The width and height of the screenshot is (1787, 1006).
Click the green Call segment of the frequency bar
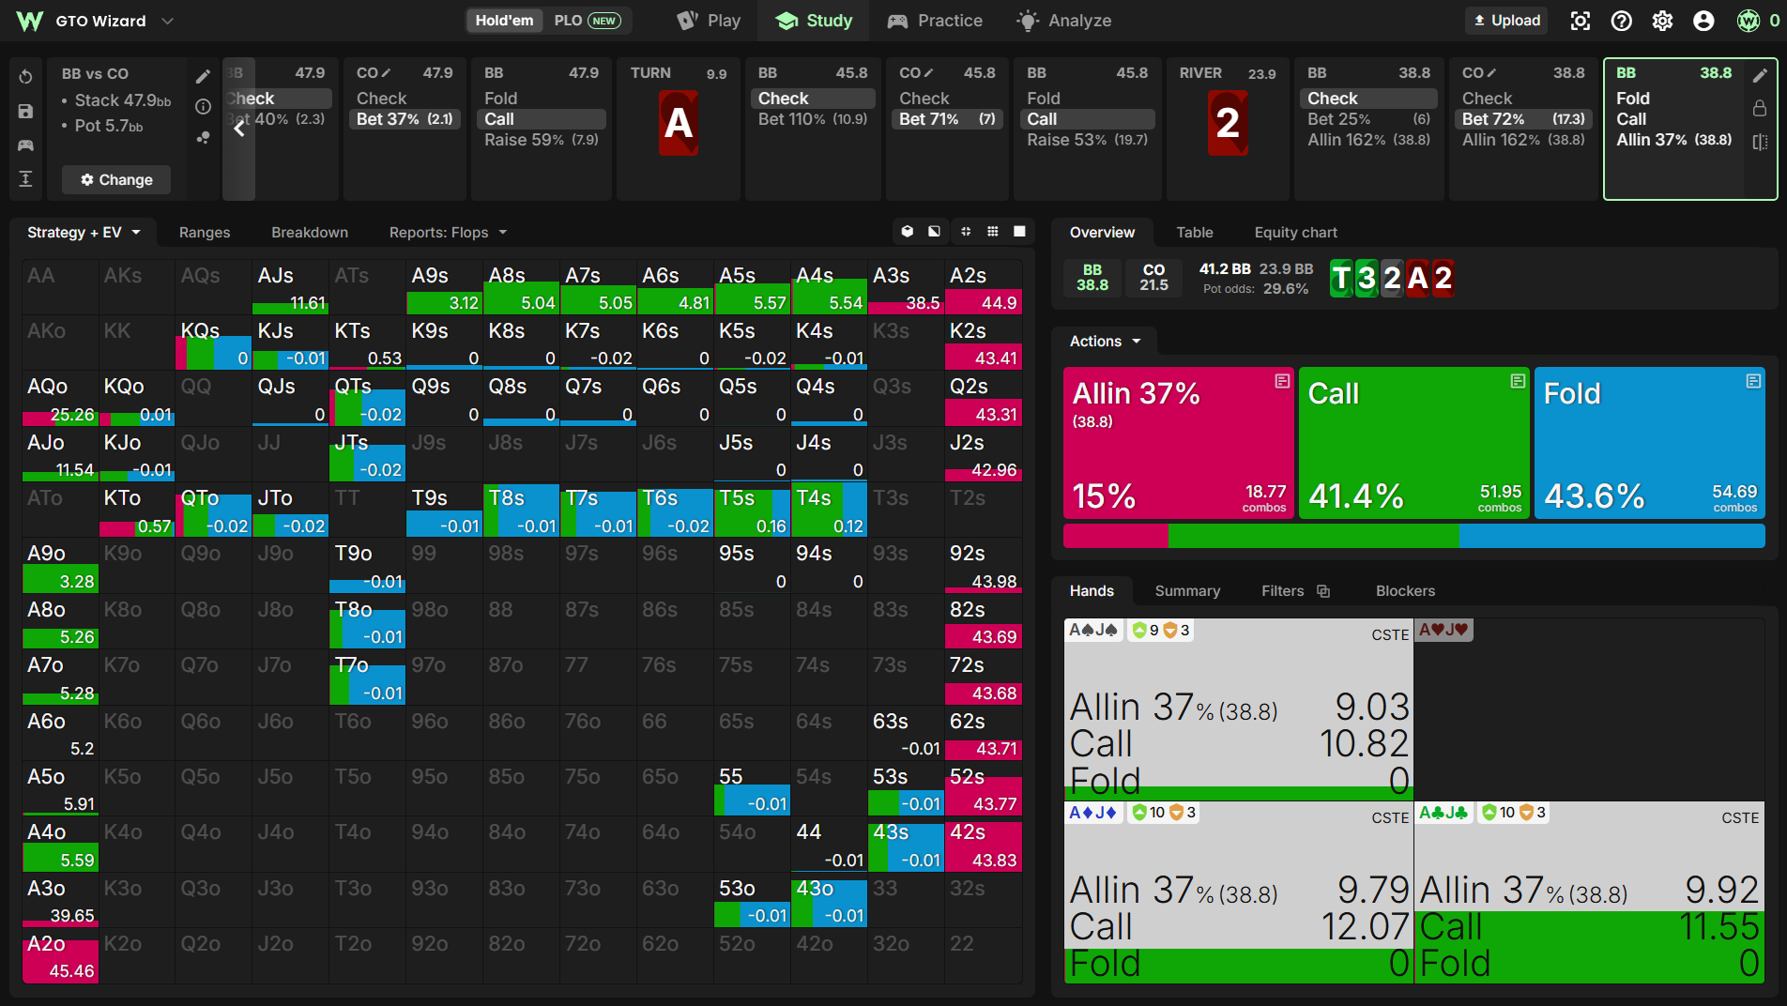coord(1314,536)
